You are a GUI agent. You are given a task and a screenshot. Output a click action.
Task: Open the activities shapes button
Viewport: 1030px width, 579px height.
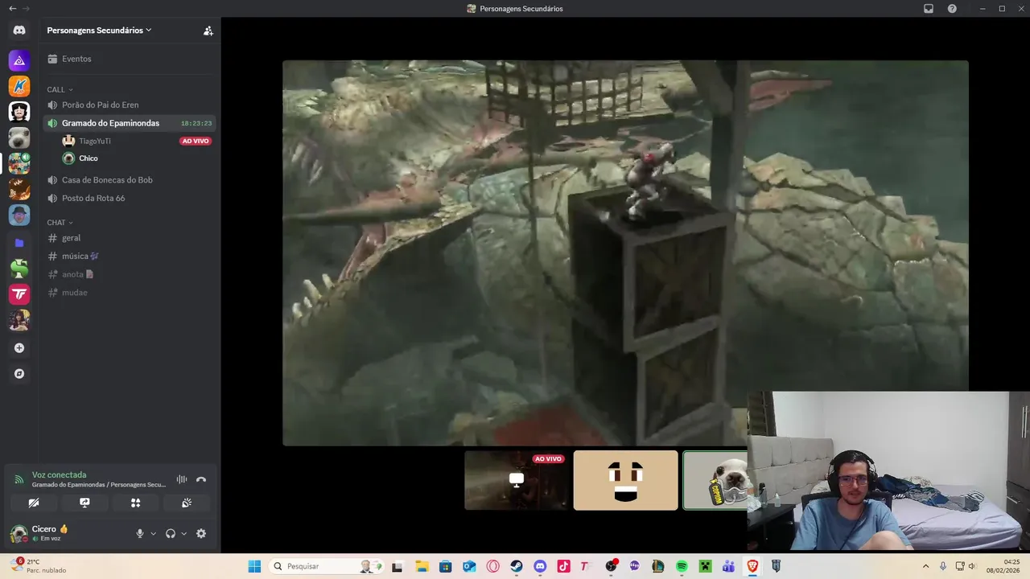coord(135,503)
